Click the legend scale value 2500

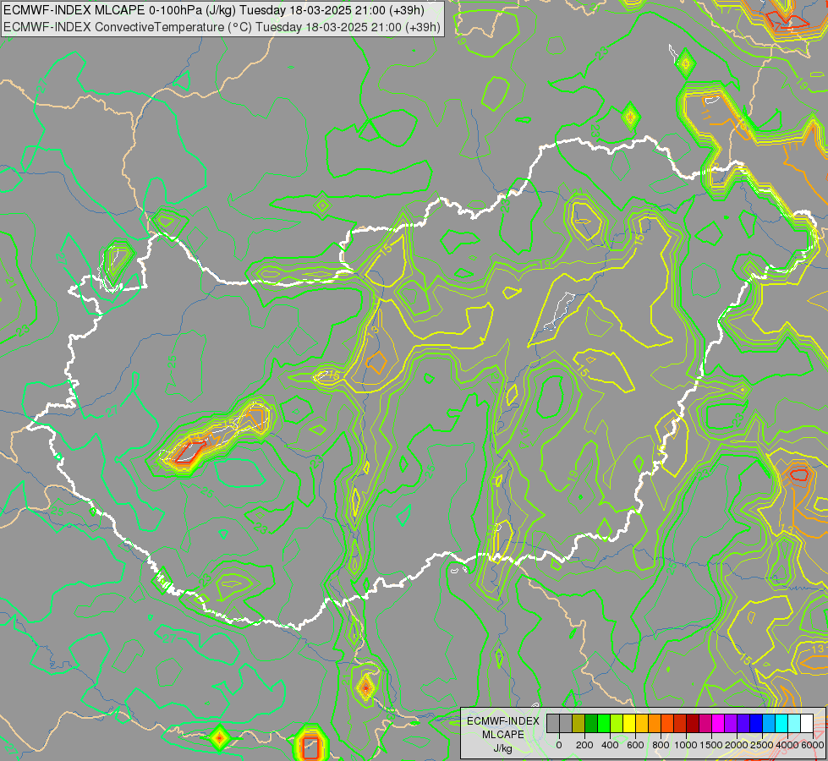pos(762,745)
